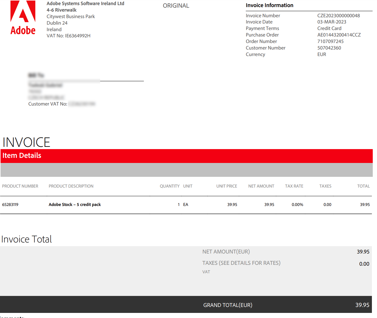Select the Currency value EUR
Screen dimensions: 377x318
322,54
